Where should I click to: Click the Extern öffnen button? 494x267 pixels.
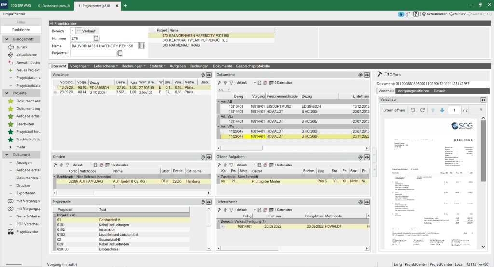click(x=394, y=110)
